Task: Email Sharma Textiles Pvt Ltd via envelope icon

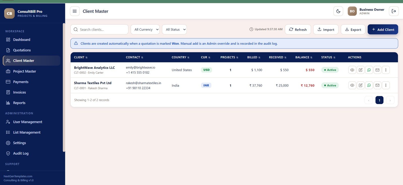Action: click(x=377, y=85)
